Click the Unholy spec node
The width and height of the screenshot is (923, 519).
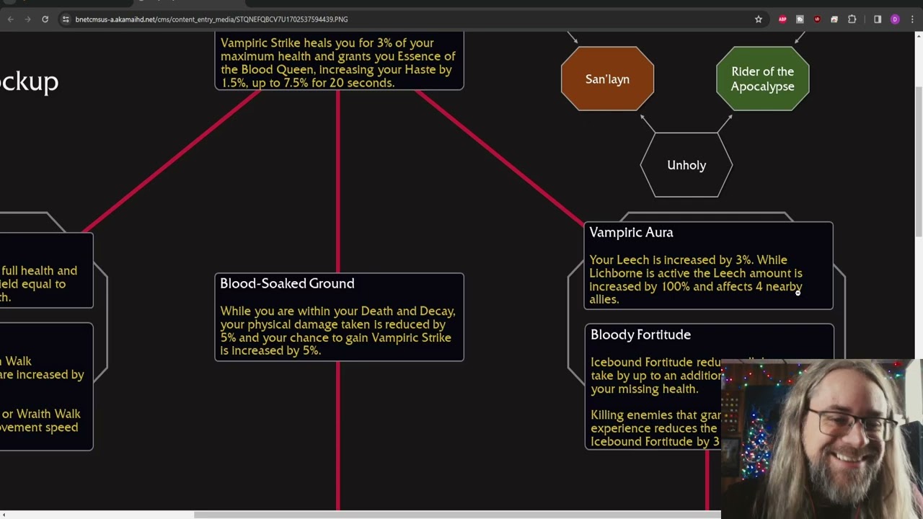[x=686, y=165]
